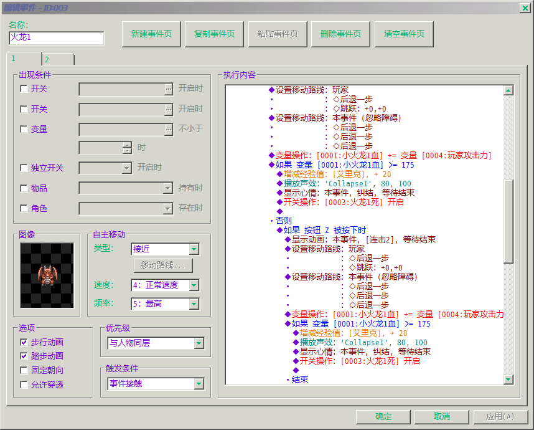Click the 删除事件页 button
Image resolution: width=534 pixels, height=430 pixels.
(340, 34)
